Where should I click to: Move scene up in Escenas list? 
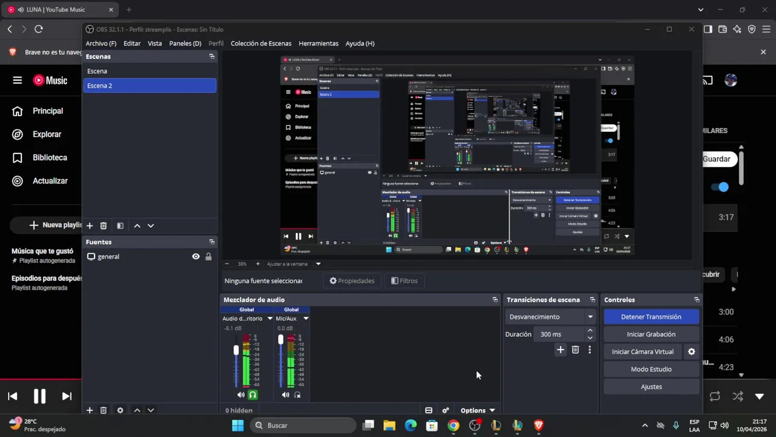pos(137,226)
